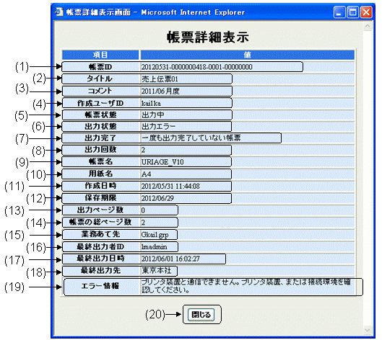Click the 出力ページ数 label cell
Viewport: 382px width, 340px height.
pos(100,210)
